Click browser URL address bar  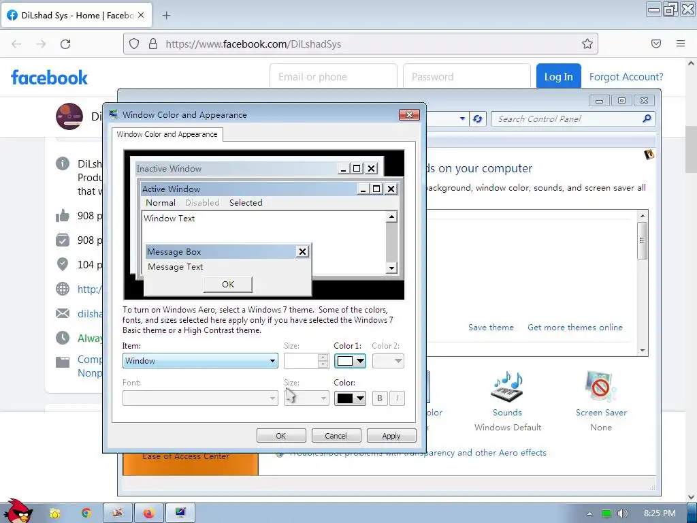point(360,44)
